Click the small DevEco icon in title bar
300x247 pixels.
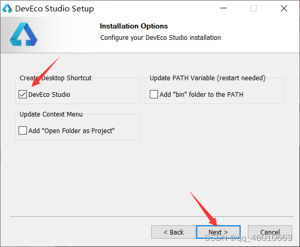[x=7, y=9]
